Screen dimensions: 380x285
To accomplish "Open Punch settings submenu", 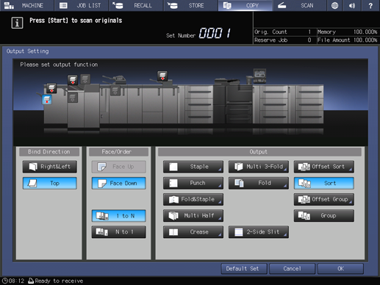I will pyautogui.click(x=193, y=183).
